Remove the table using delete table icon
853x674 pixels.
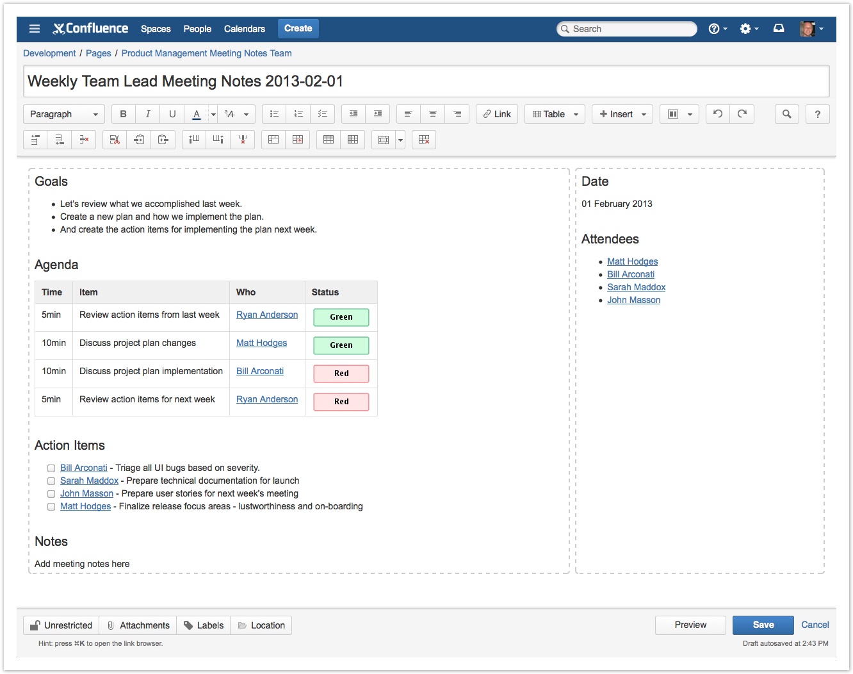[424, 140]
